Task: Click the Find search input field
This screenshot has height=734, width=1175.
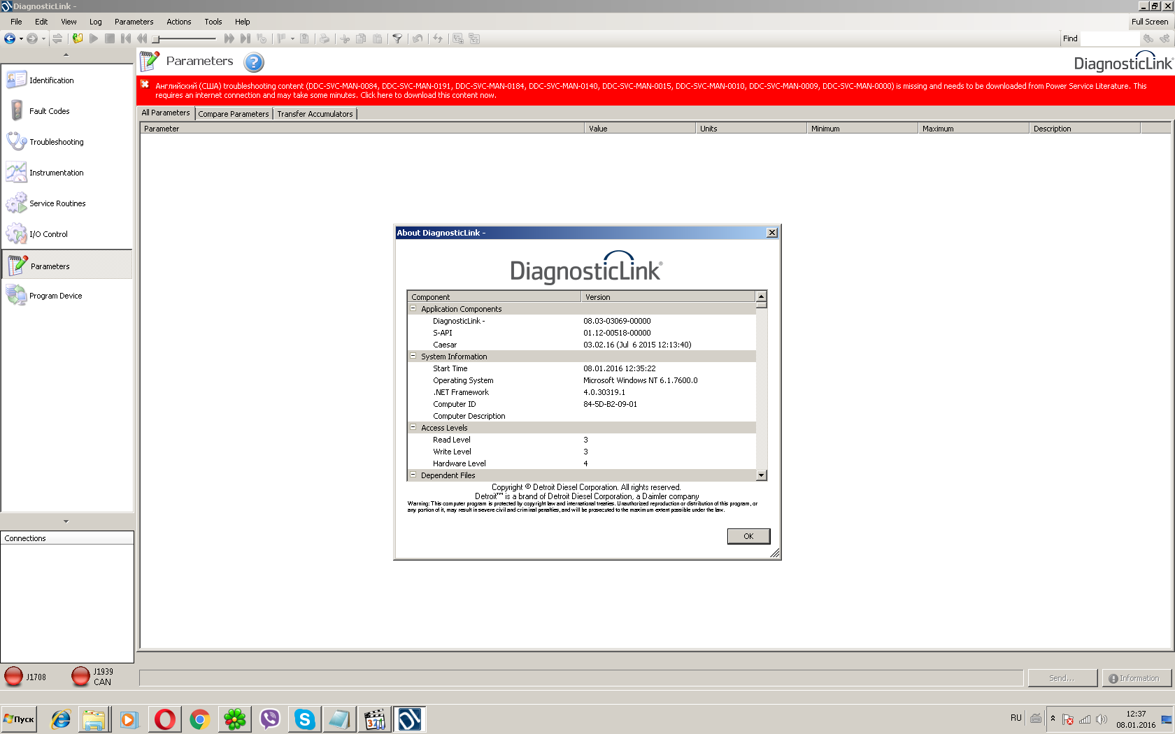Action: pyautogui.click(x=1109, y=39)
